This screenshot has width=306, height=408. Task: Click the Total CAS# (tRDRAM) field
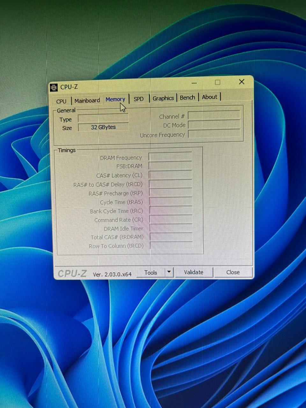[x=171, y=237]
